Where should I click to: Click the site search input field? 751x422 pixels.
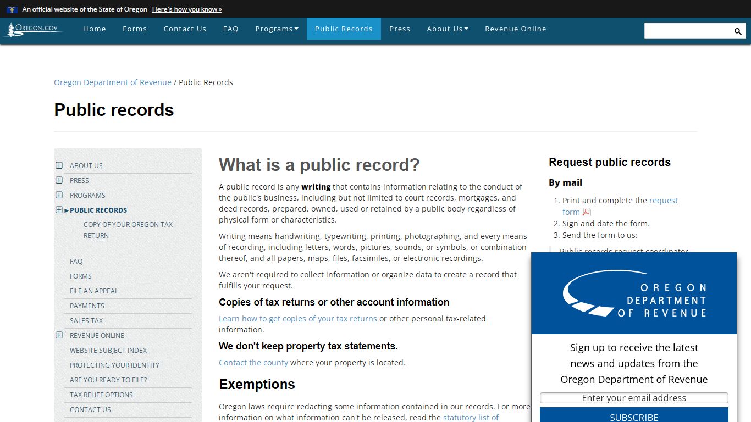[688, 31]
